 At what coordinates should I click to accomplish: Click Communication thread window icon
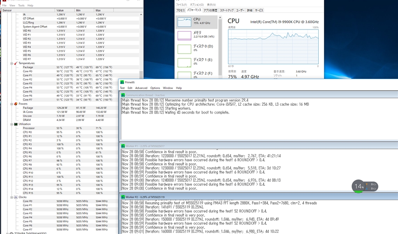point(123,95)
